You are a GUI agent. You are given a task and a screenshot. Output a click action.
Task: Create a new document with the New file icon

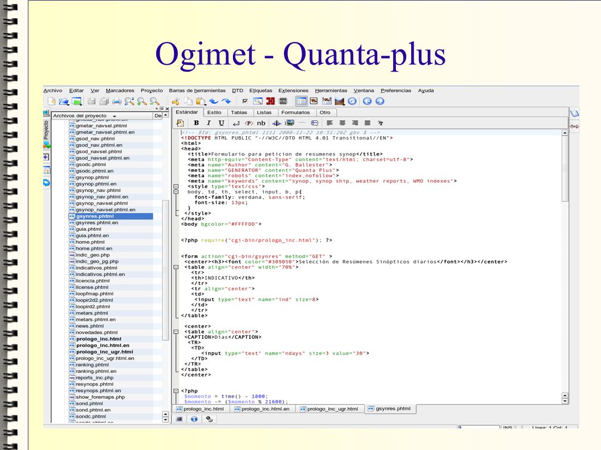pos(51,101)
